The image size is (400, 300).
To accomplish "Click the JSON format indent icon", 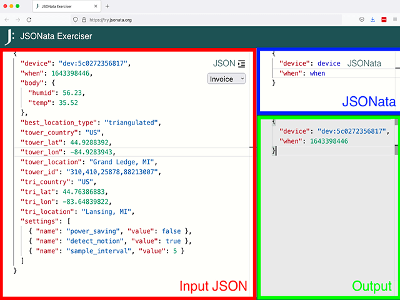I will point(241,64).
